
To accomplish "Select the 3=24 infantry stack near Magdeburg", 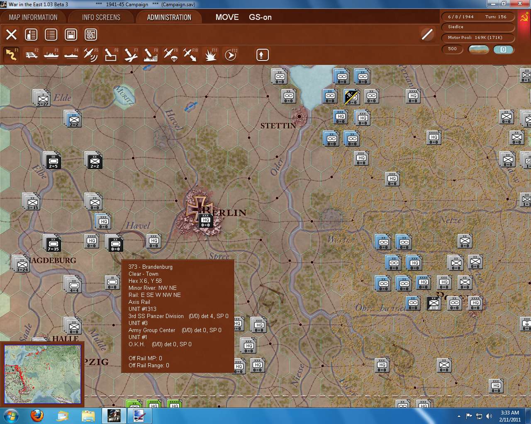I will pos(22,264).
